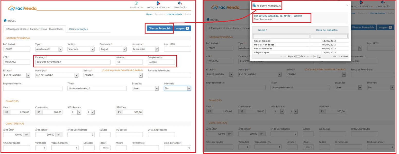Expand the Subtipo dropdown showing Selecione
This screenshot has height=154, width=399.
click(x=81, y=49)
